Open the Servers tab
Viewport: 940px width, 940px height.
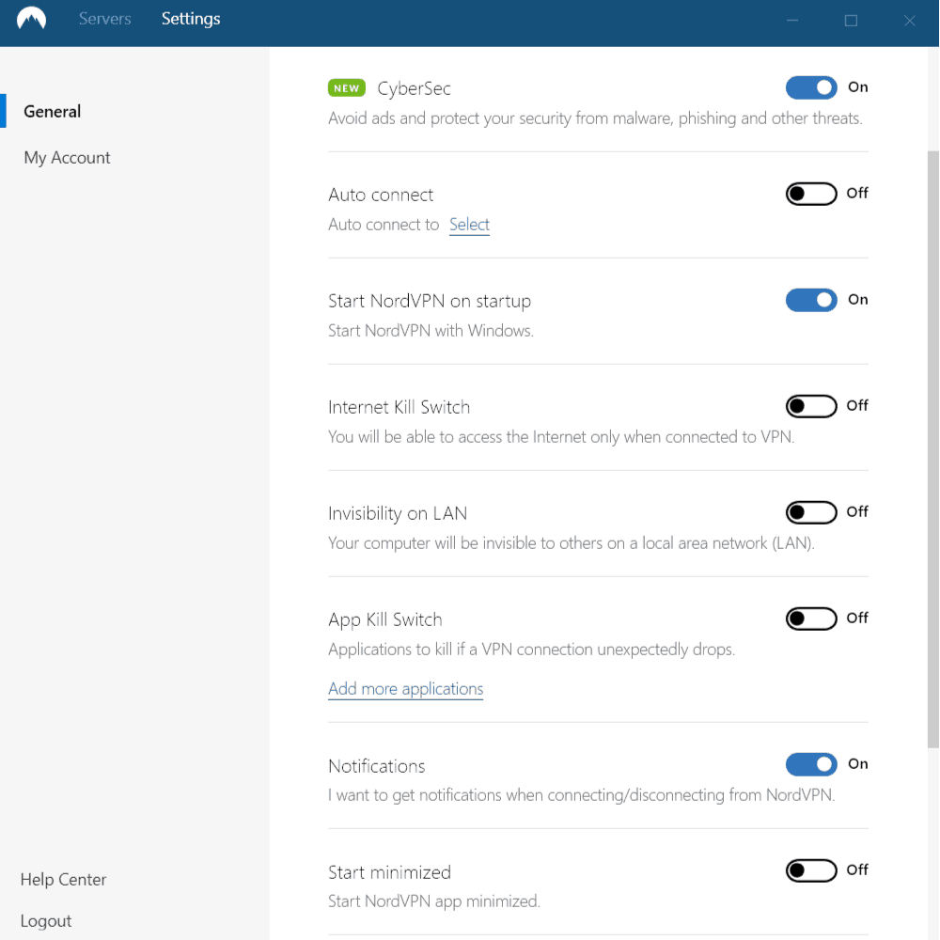click(105, 19)
